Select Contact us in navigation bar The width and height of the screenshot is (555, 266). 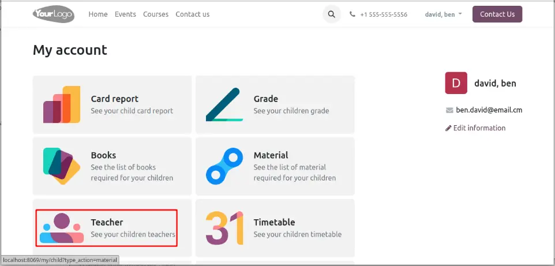pyautogui.click(x=193, y=14)
